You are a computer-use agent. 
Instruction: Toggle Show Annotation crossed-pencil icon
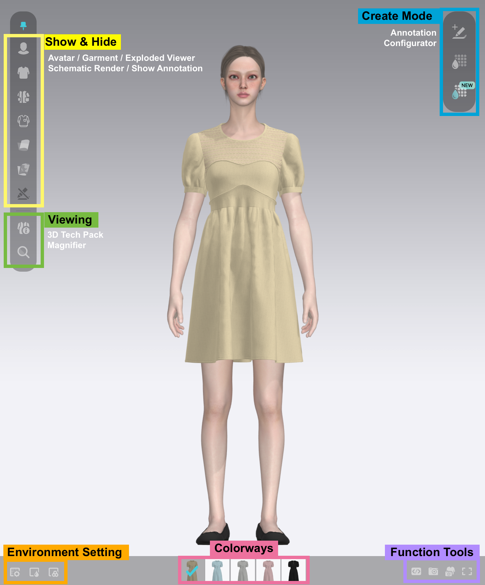[x=23, y=193]
